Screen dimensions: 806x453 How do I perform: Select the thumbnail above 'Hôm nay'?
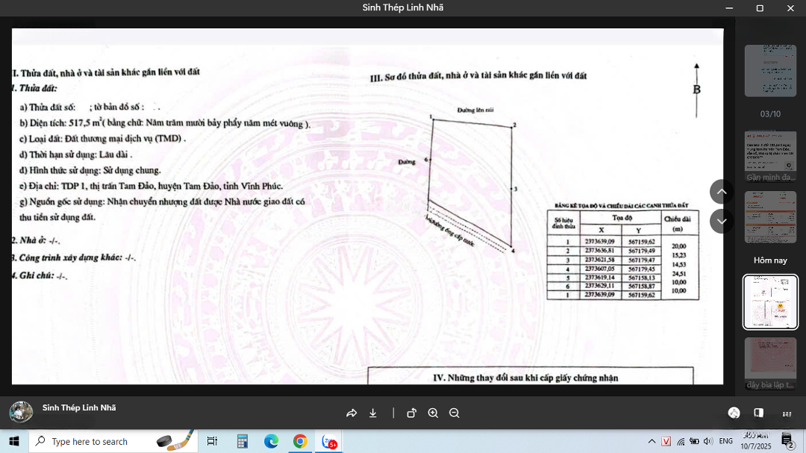coord(770,216)
